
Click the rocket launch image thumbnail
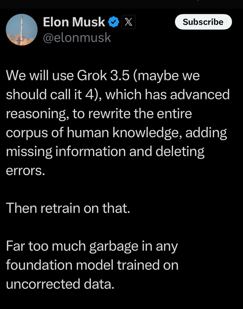tap(22, 30)
